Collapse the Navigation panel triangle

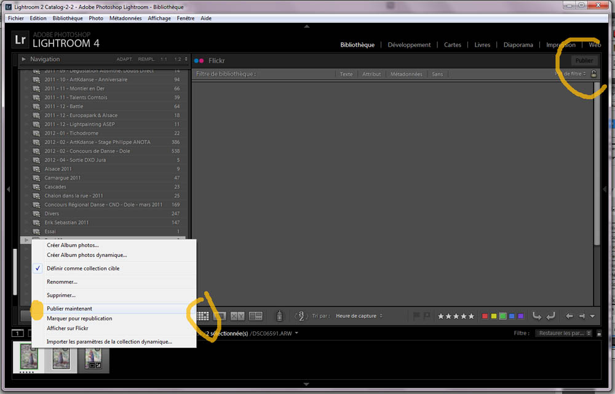pyautogui.click(x=23, y=59)
